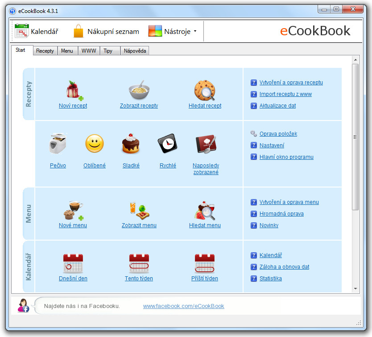
Task: Expand the Nástroje dropdown arrow
Action: click(195, 31)
